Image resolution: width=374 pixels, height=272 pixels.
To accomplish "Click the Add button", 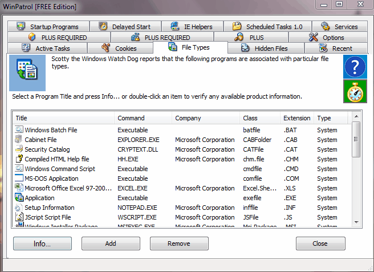I will click(x=111, y=243).
